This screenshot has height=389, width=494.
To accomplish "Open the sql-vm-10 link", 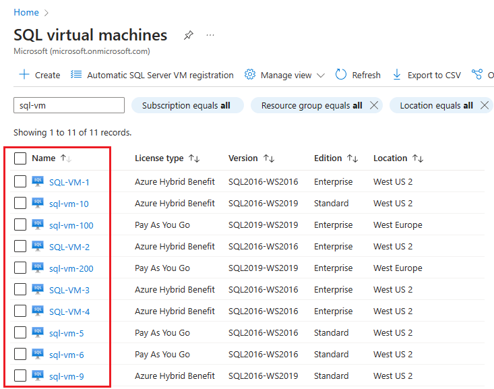I will (69, 204).
